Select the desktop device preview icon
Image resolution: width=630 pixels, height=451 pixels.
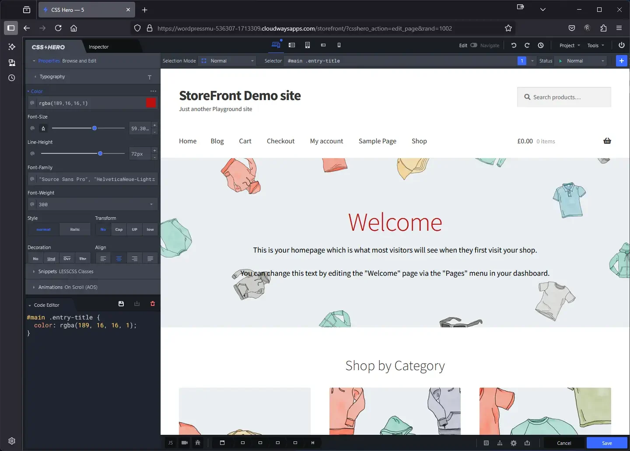coord(276,45)
